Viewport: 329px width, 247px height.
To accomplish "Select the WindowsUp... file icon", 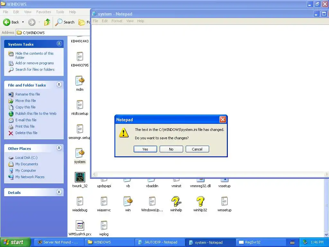I will click(x=152, y=201).
